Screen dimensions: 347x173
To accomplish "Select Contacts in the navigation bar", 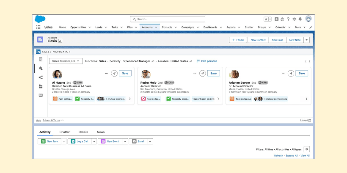I will pos(167,27).
